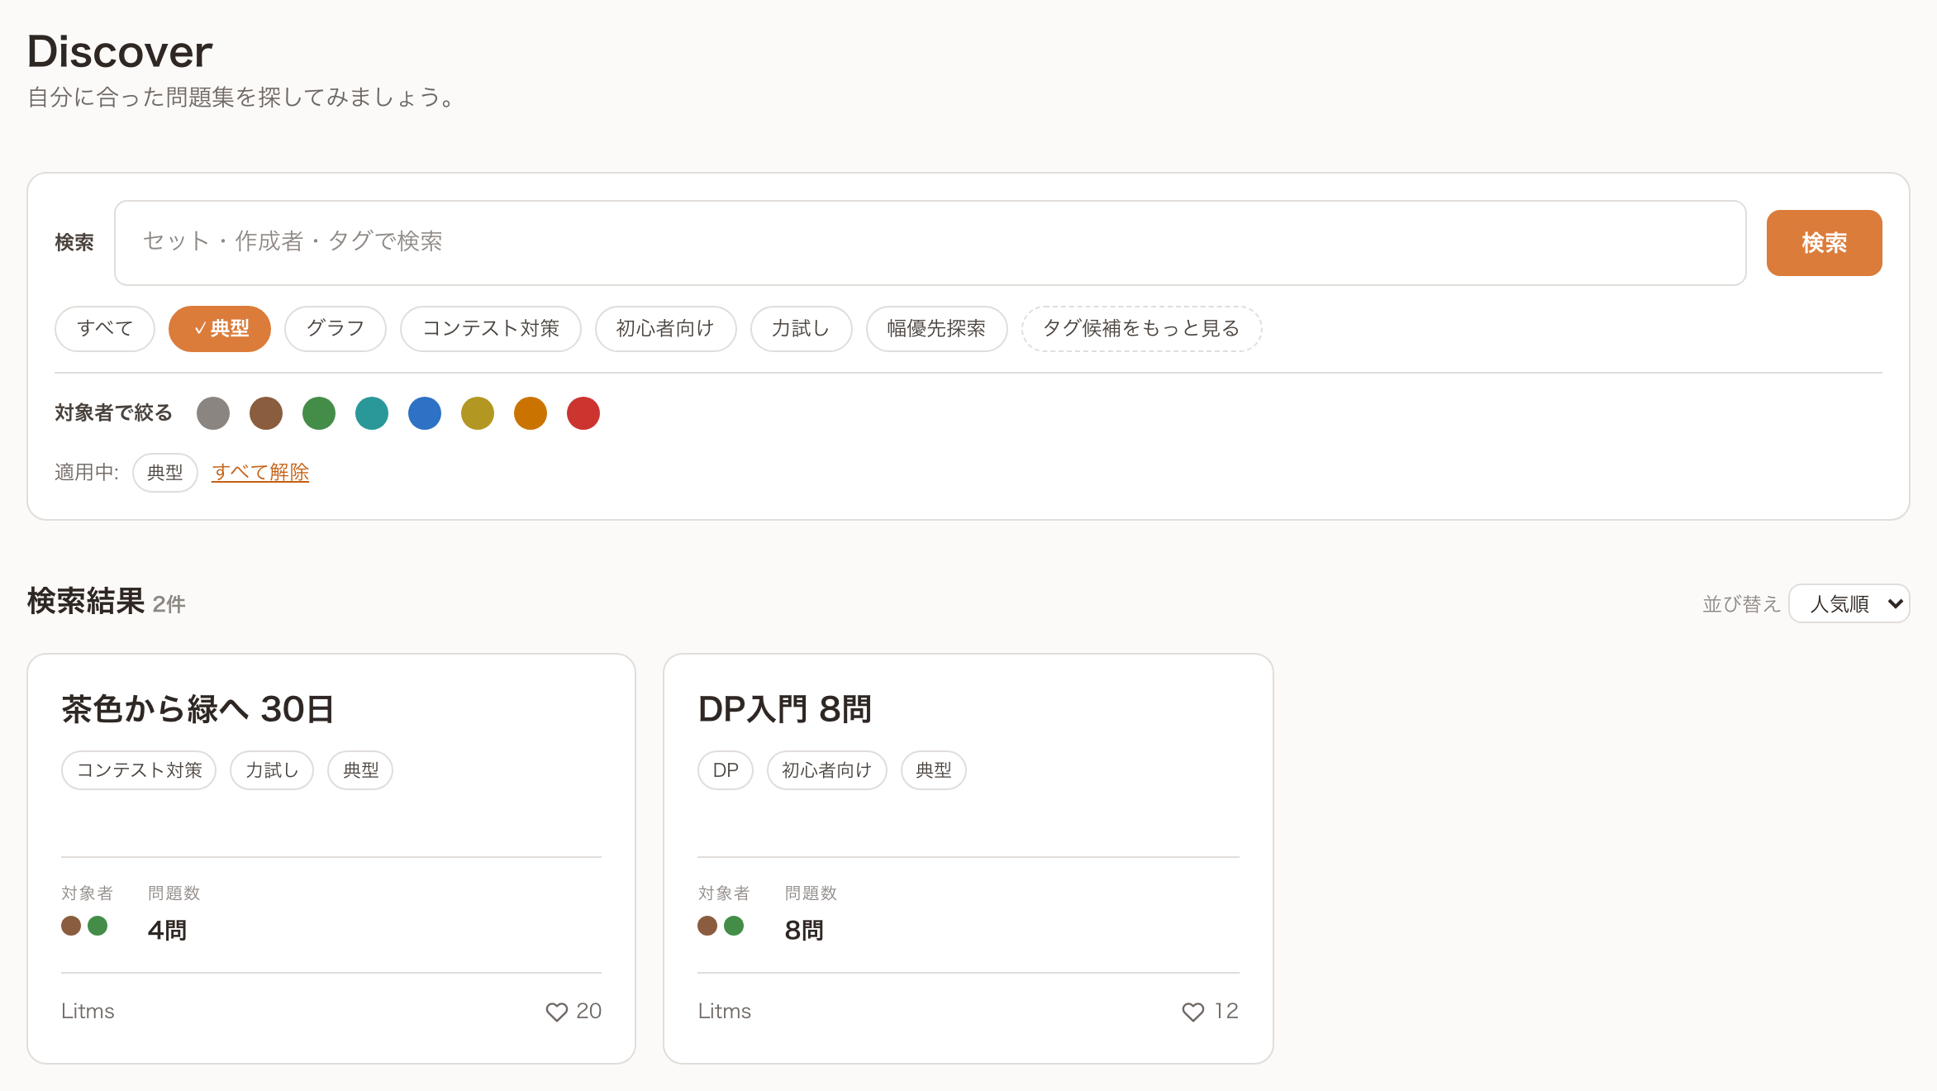Click the like count 12
This screenshot has height=1091, width=1937.
click(x=1226, y=1012)
